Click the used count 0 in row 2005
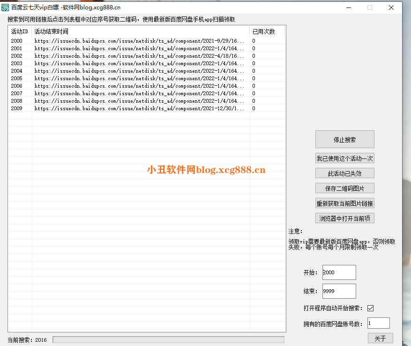411x346 pixels. coord(254,78)
